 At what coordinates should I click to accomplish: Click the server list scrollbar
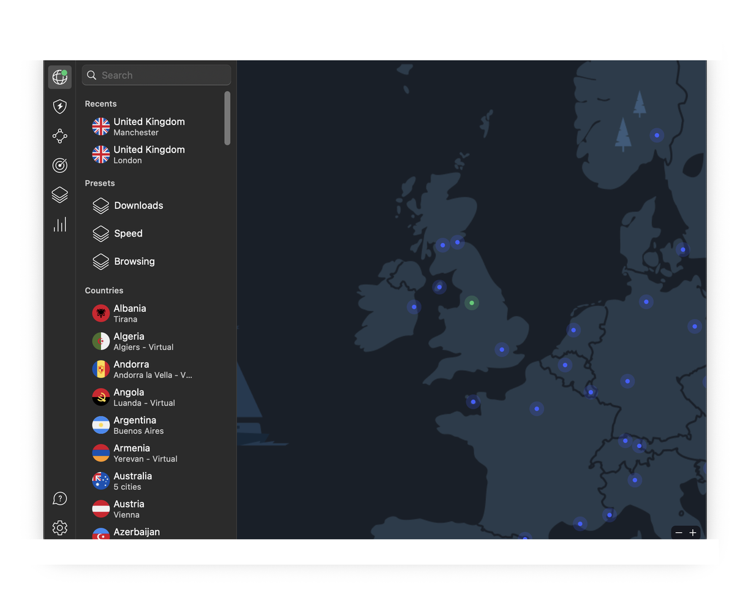pos(227,116)
